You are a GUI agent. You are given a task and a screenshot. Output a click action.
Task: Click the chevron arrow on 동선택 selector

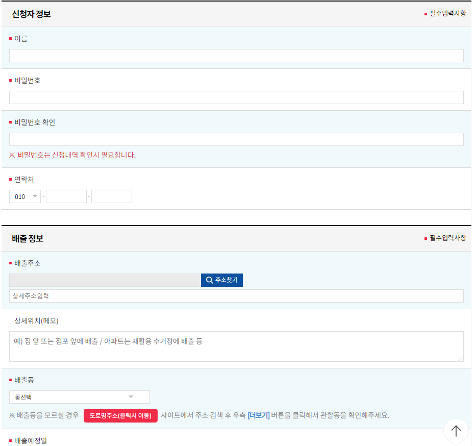[x=132, y=397]
